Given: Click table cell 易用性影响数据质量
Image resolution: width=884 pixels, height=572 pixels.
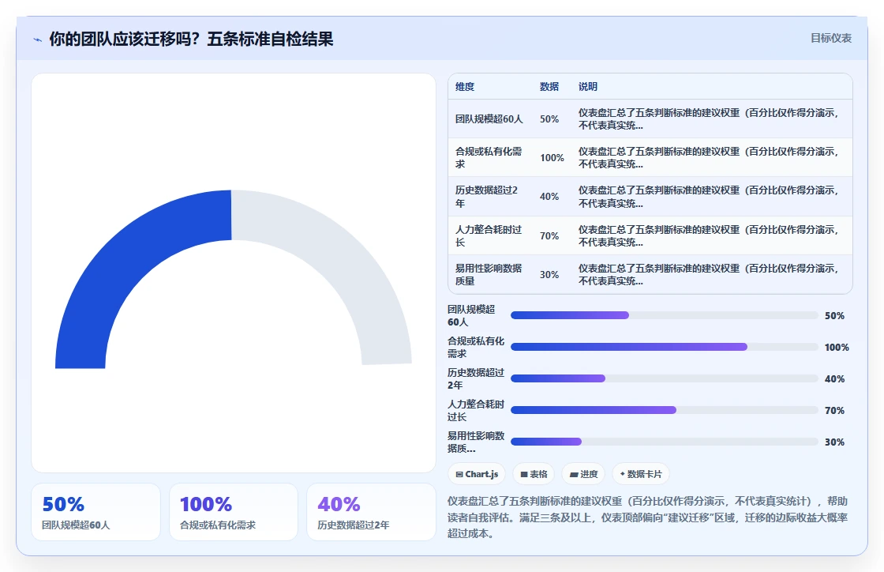Looking at the screenshot, I should coord(489,274).
